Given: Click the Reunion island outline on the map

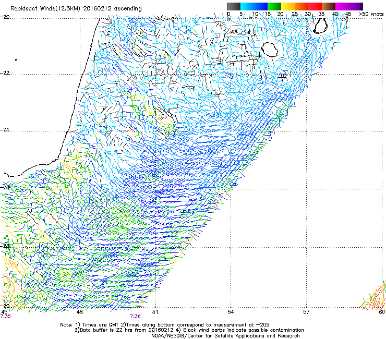Looking at the screenshot, I should [x=269, y=50].
